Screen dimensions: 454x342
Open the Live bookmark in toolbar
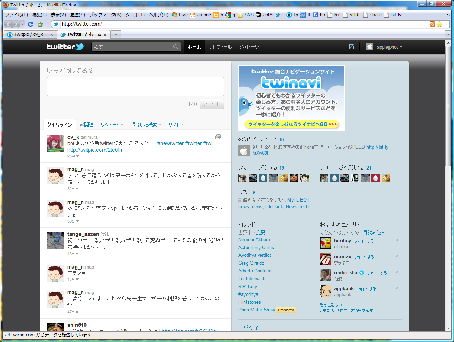tap(180, 15)
